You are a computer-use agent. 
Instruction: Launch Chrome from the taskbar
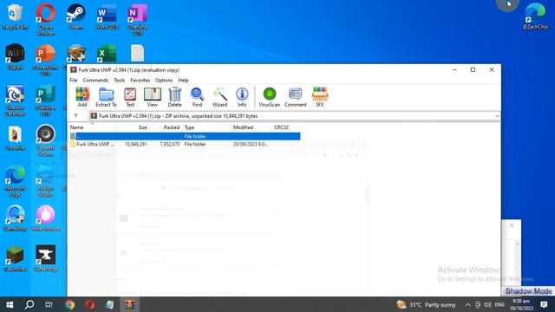[x=69, y=304]
